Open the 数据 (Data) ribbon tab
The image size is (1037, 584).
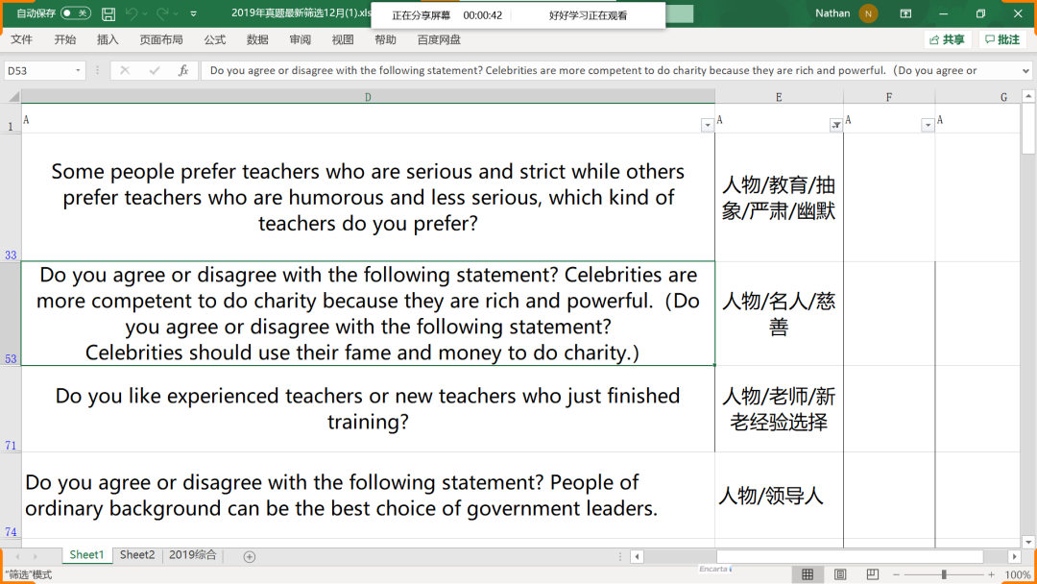click(257, 39)
